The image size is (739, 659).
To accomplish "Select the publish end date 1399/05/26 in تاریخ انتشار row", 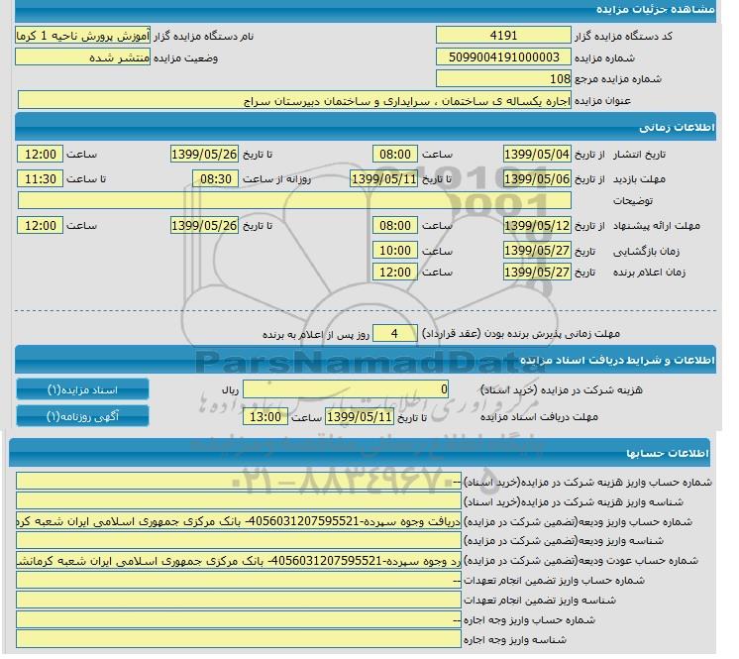I will click(x=206, y=156).
